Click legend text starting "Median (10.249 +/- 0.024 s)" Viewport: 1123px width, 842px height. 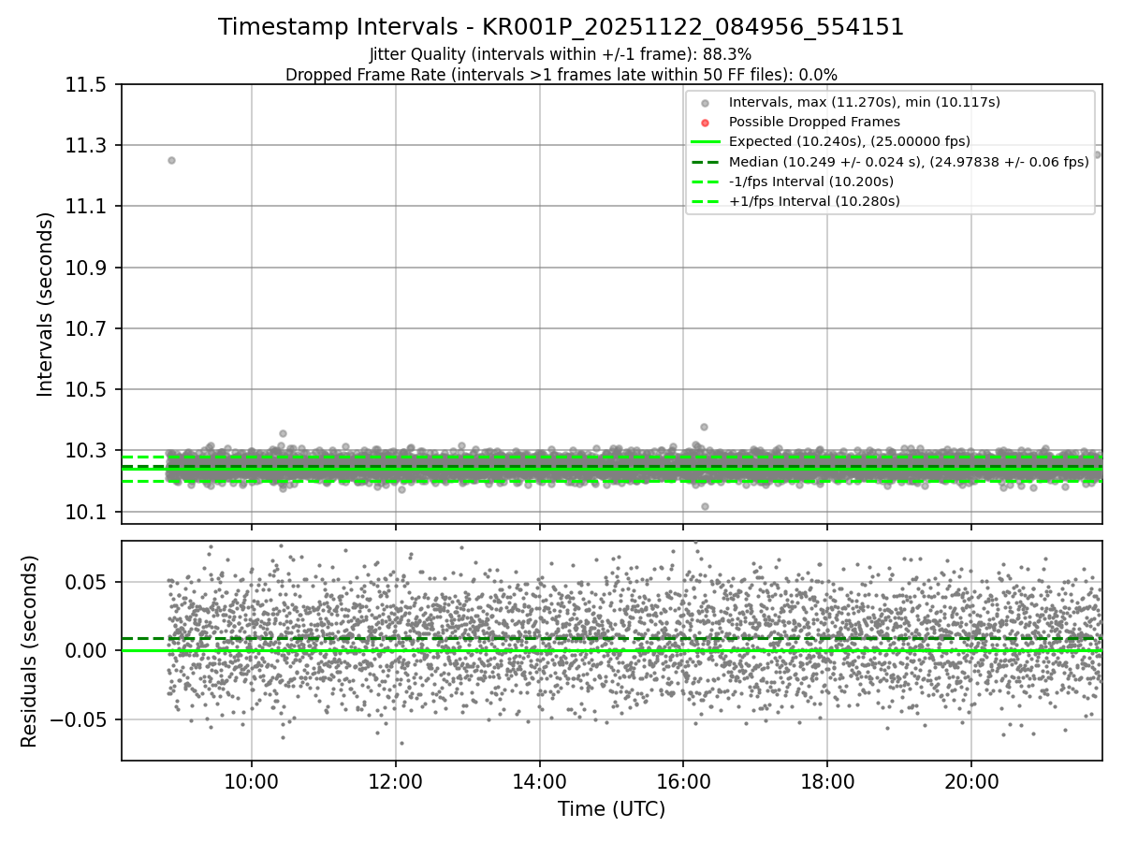click(x=909, y=162)
